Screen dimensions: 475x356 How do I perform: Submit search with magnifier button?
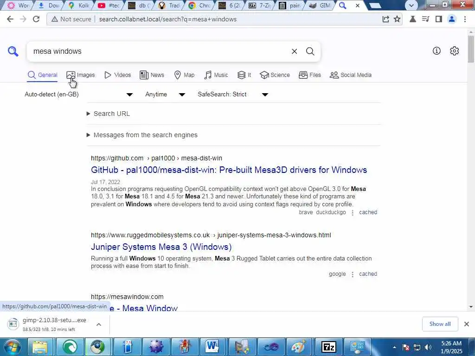[310, 51]
